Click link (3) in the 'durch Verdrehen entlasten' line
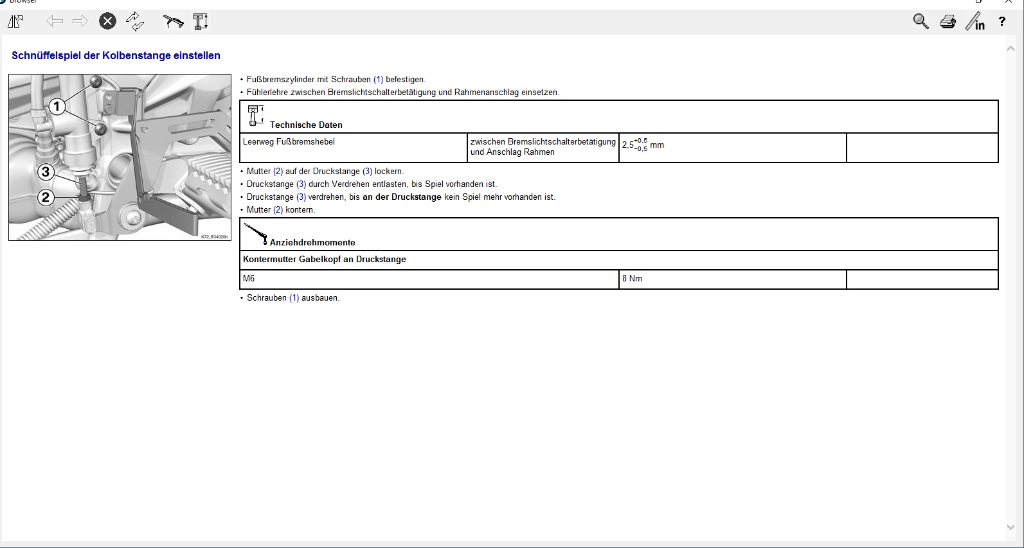This screenshot has height=548, width=1024. 301,184
